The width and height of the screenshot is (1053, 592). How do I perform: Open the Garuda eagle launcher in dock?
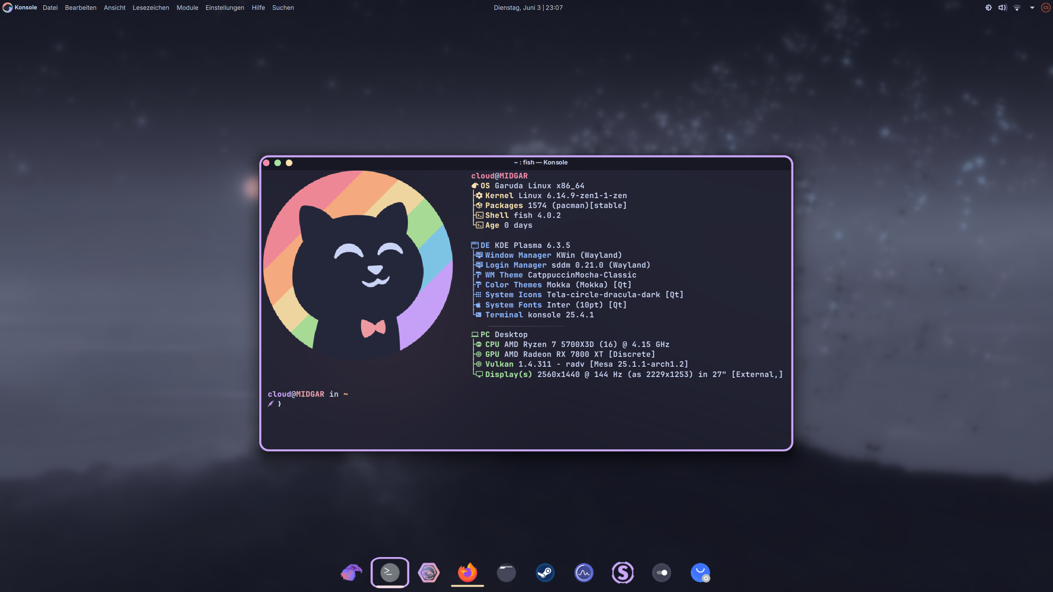[x=351, y=572]
